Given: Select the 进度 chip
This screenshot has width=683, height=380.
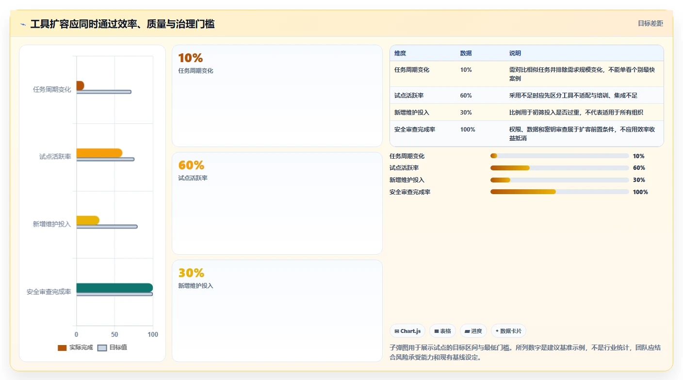Looking at the screenshot, I should (x=473, y=331).
